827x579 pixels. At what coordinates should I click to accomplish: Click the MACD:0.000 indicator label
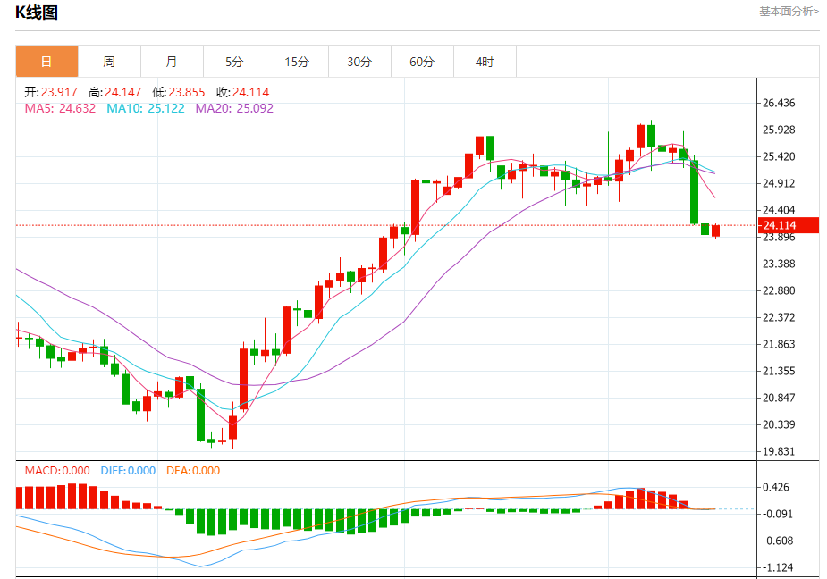point(57,470)
